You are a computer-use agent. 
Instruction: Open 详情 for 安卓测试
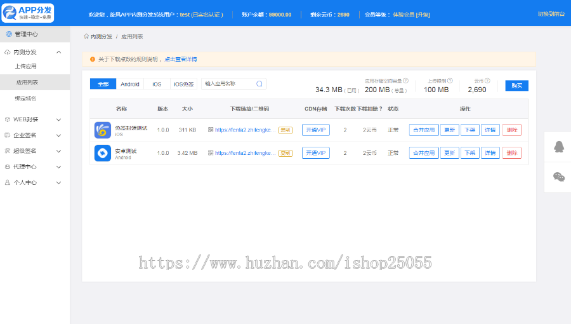(490, 153)
